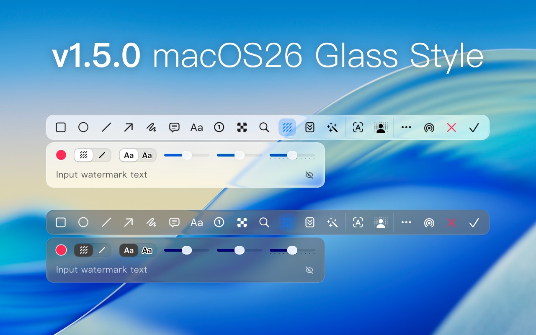Select the ellipse tool in the dark toolbar
The height and width of the screenshot is (335, 536).
[83, 222]
